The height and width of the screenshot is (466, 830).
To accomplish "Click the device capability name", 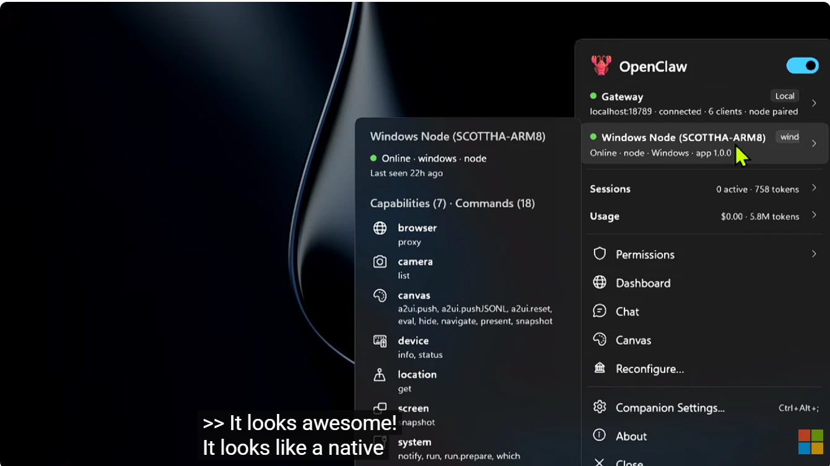I will [413, 341].
